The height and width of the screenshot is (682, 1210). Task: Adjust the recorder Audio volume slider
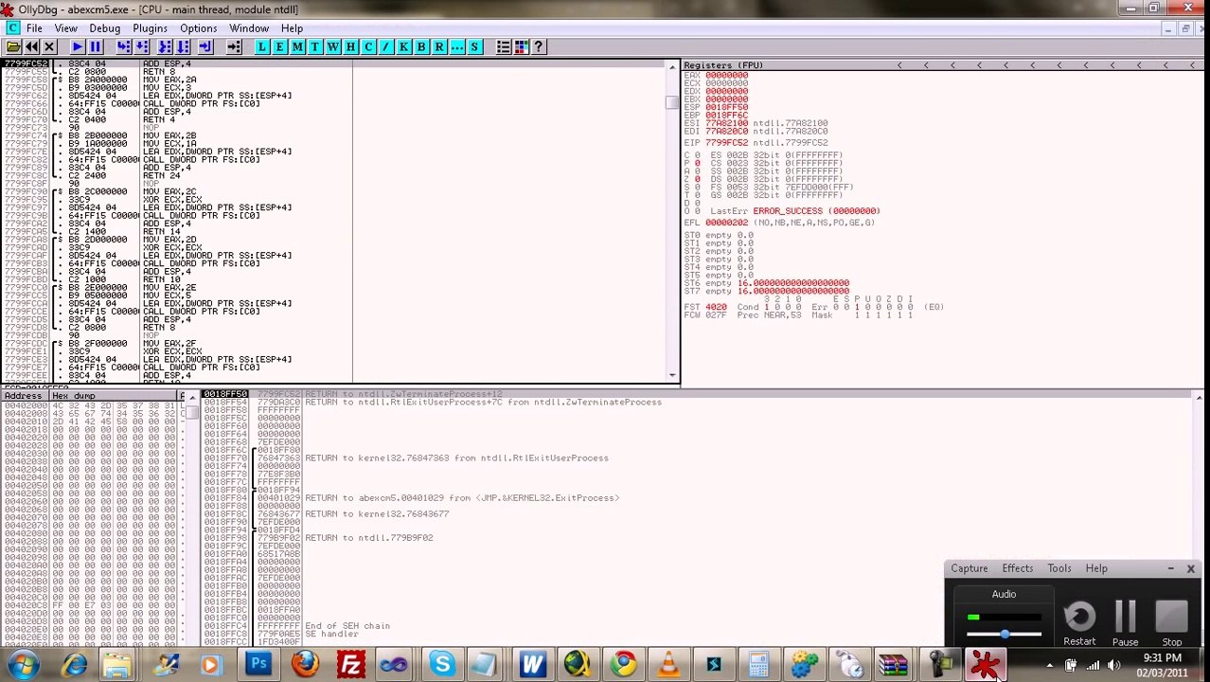point(1004,635)
